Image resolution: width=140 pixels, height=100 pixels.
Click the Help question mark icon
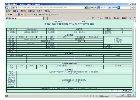tap(130, 18)
